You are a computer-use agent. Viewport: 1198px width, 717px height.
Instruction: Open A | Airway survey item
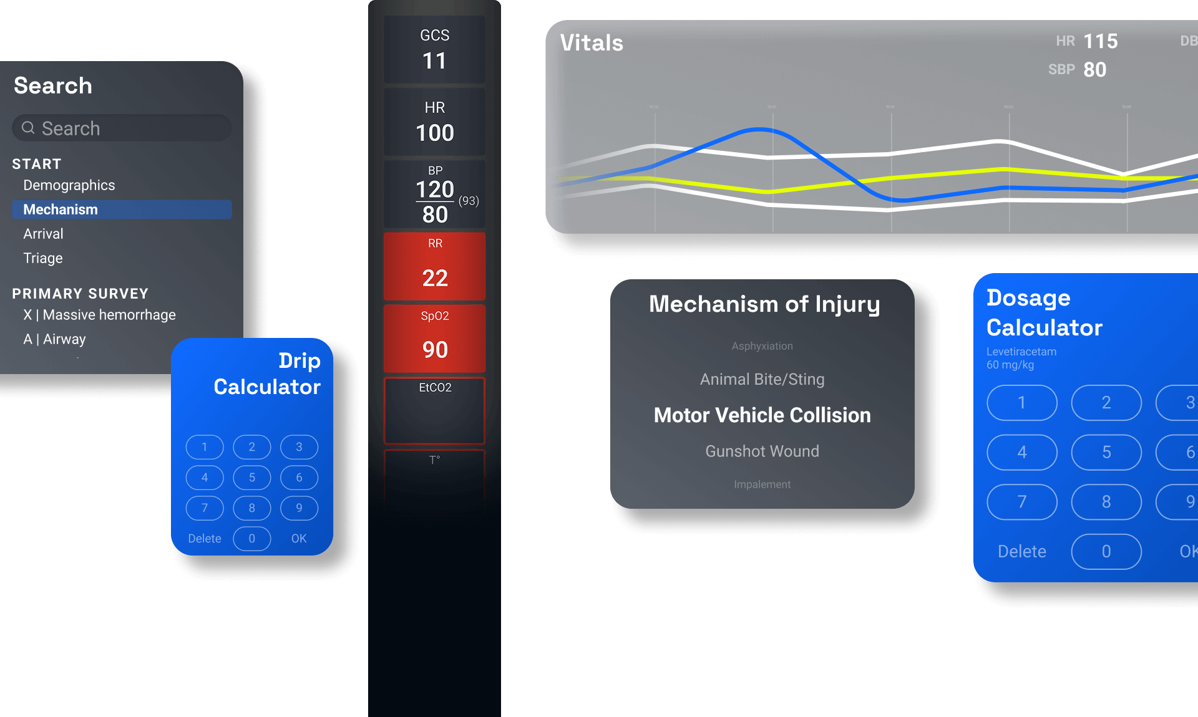[55, 339]
